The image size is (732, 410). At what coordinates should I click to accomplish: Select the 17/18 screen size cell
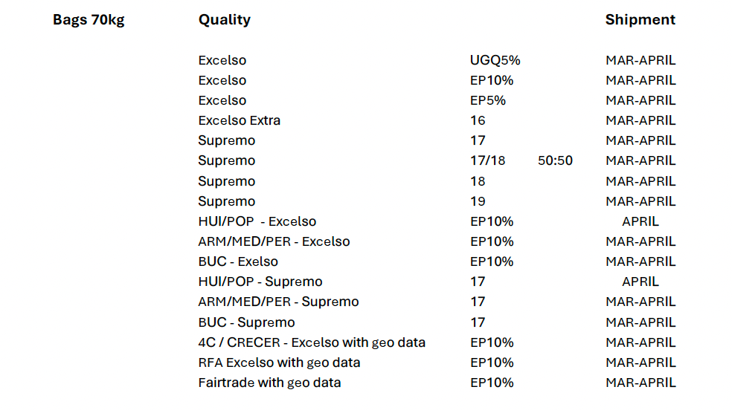[x=487, y=160]
